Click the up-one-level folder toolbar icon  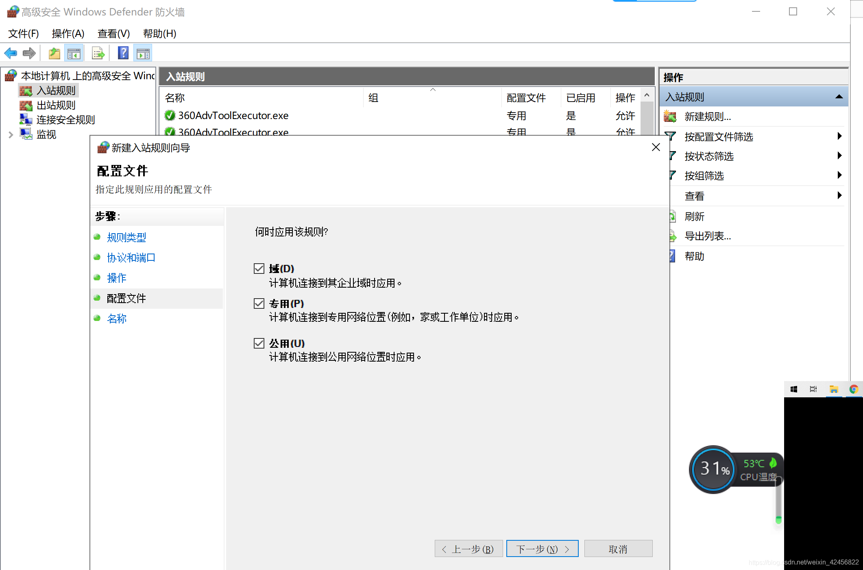coord(54,53)
